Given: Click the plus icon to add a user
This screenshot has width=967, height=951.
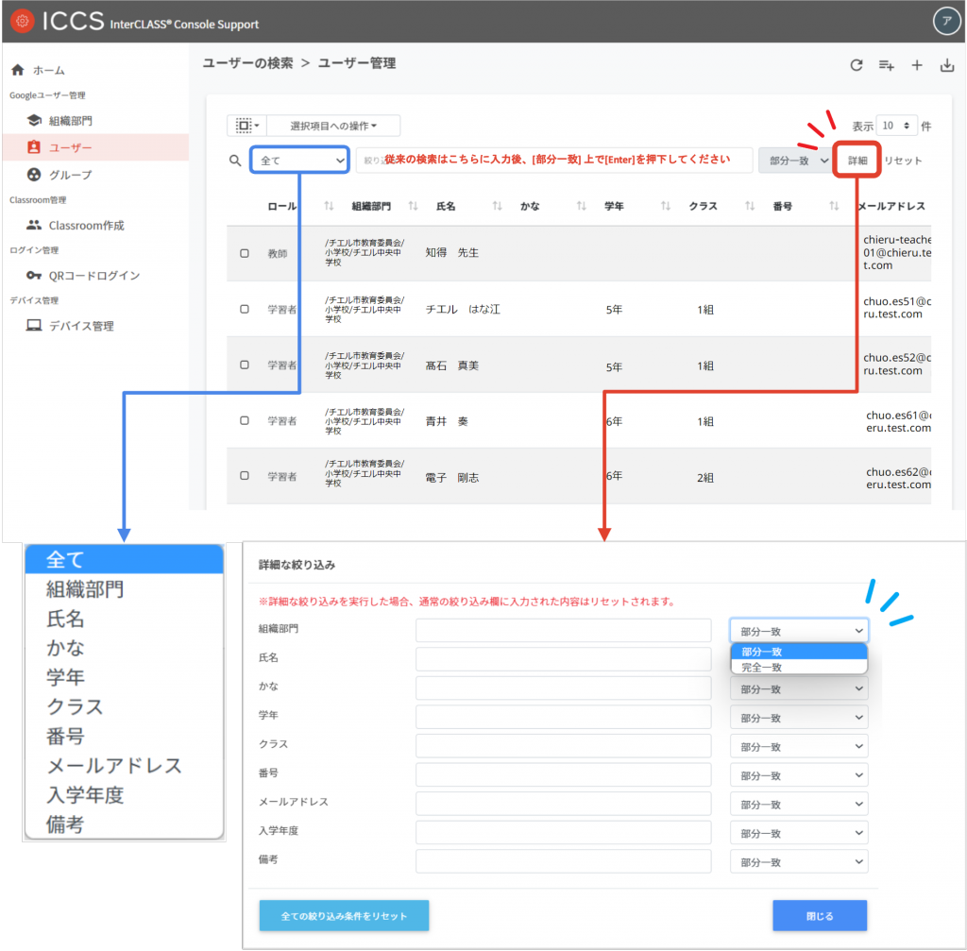Looking at the screenshot, I should pos(916,65).
